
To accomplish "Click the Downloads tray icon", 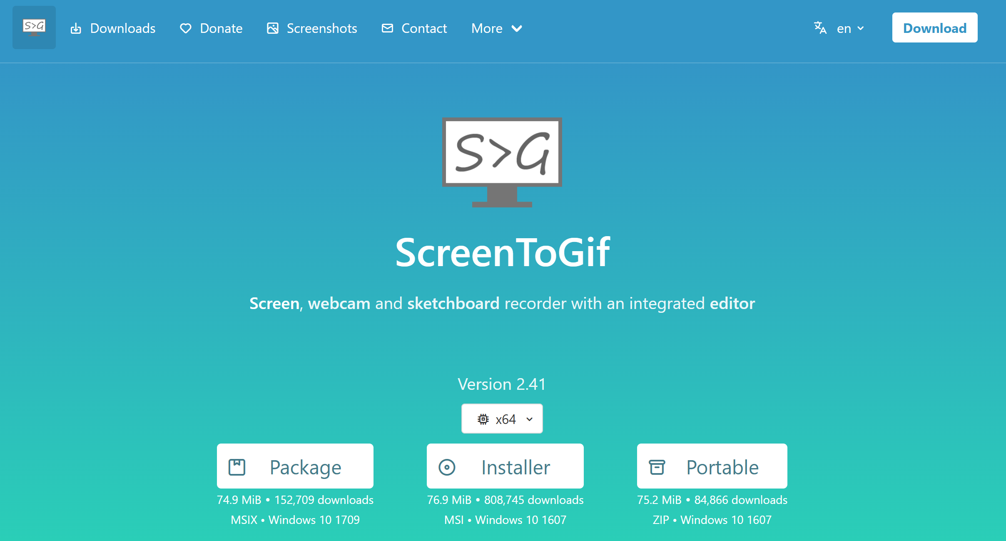I will (x=76, y=29).
